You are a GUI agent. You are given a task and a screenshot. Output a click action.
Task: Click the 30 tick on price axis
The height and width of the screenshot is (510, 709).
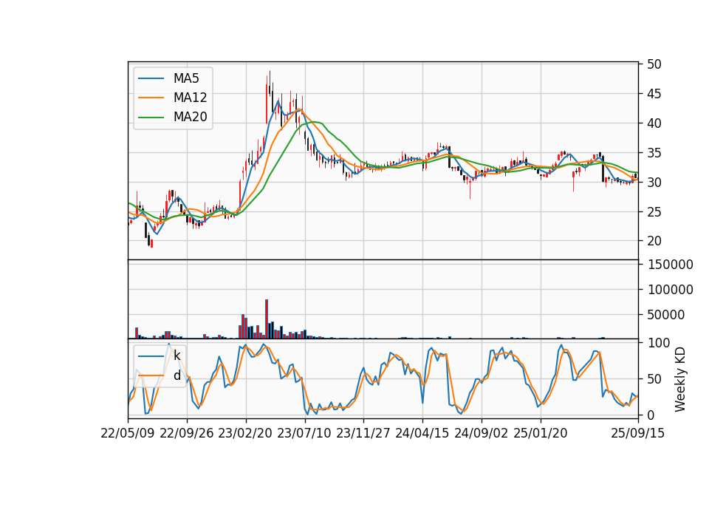[654, 183]
